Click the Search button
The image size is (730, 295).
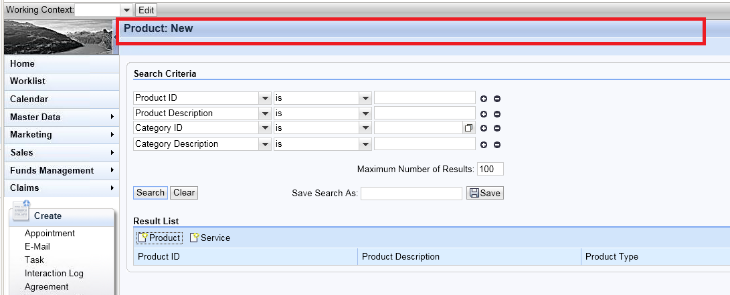pyautogui.click(x=151, y=193)
